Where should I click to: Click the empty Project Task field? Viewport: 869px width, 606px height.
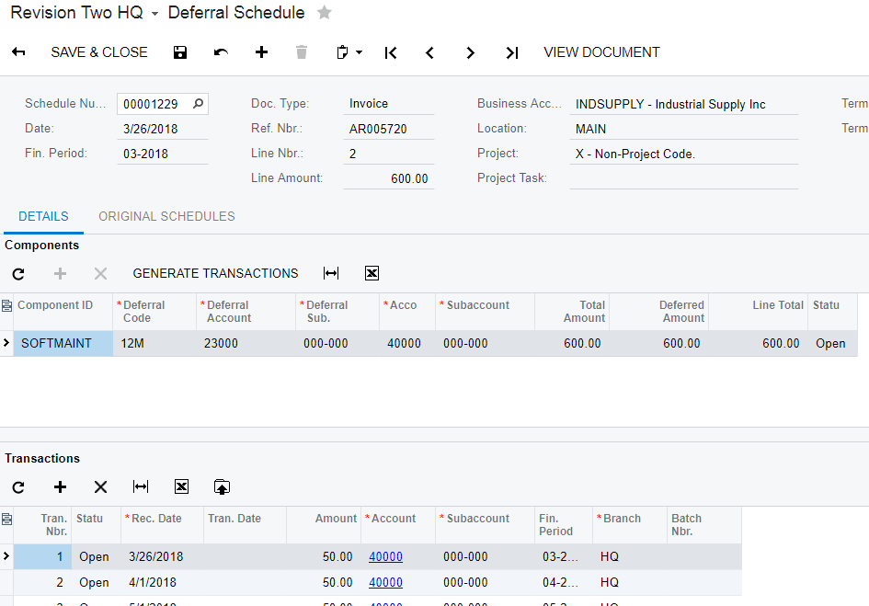(684, 178)
